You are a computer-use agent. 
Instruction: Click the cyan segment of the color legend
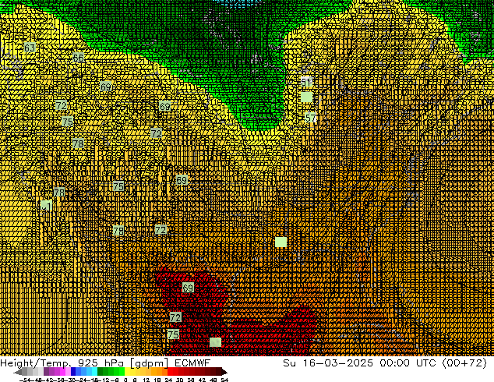click(94, 371)
